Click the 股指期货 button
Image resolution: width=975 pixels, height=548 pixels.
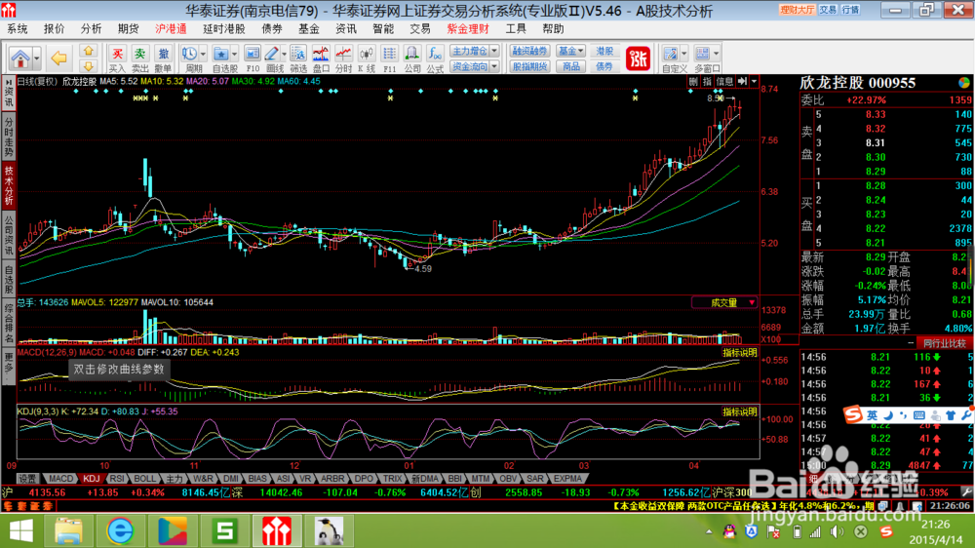[x=529, y=66]
